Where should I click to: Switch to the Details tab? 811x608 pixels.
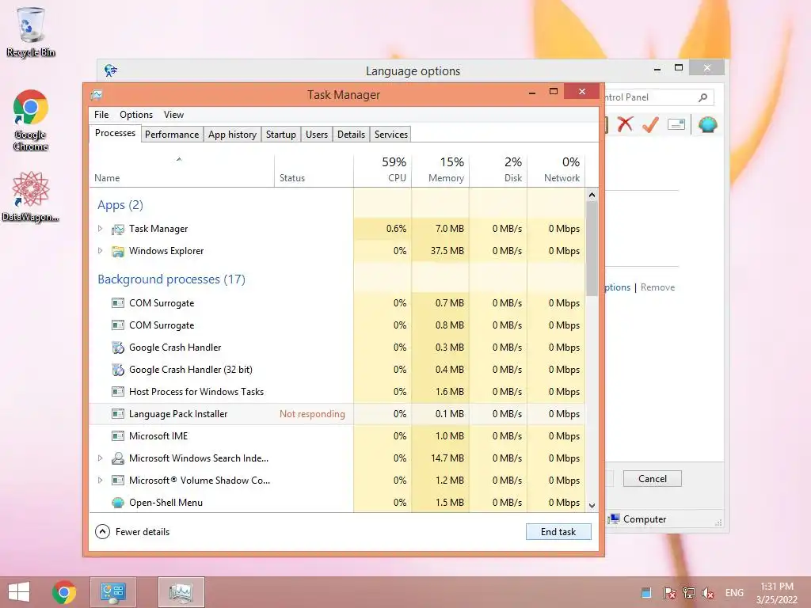pos(351,135)
